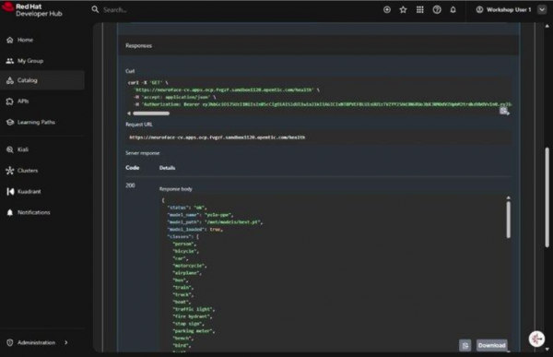Screen dimensions: 553x357
Task: Click the page vertical scrollbar thumb
Action: (x=547, y=197)
